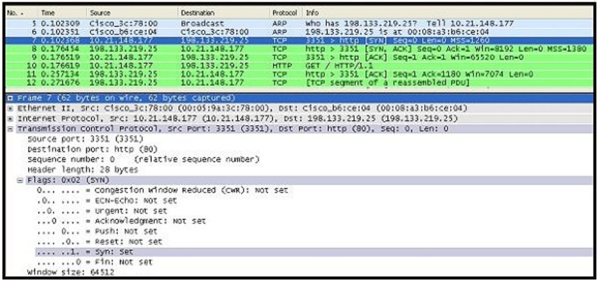Select packet 5 ARP broadcast request
Viewport: 599px width, 281px height.
[x=290, y=24]
